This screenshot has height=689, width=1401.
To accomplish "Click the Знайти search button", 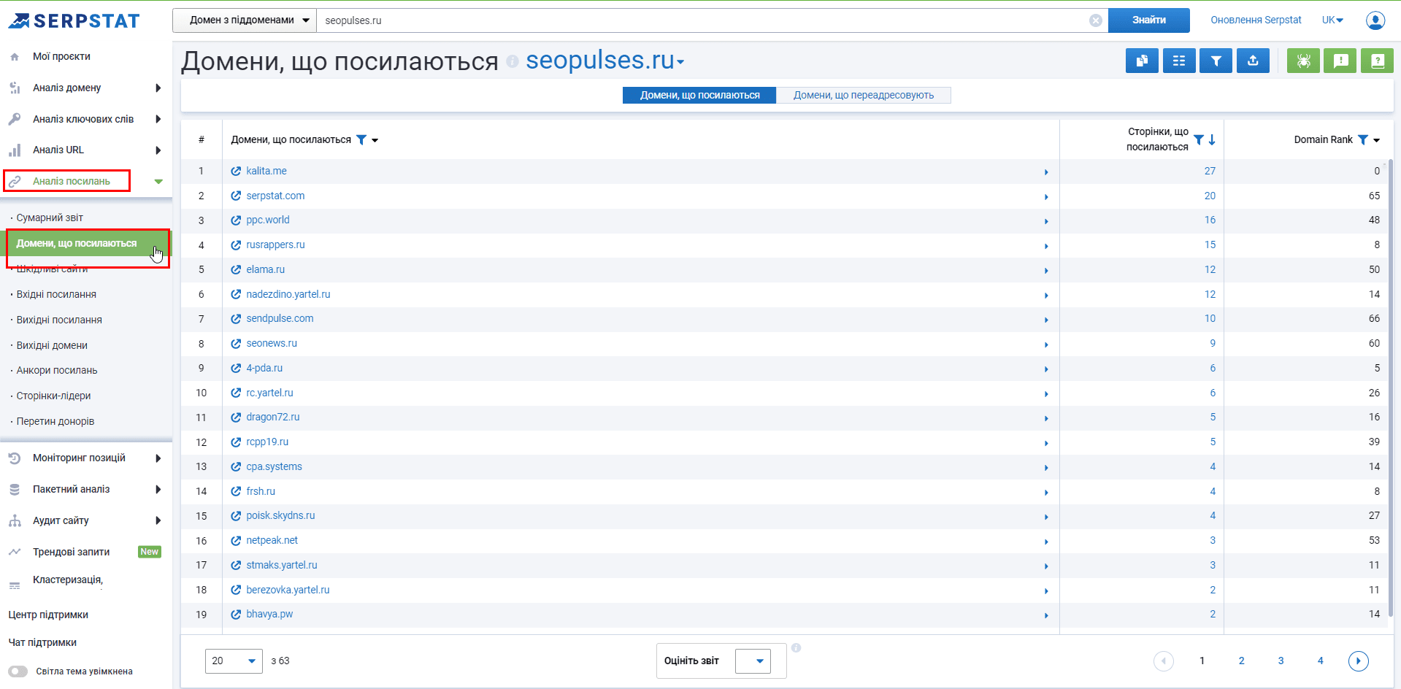I will coord(1148,20).
